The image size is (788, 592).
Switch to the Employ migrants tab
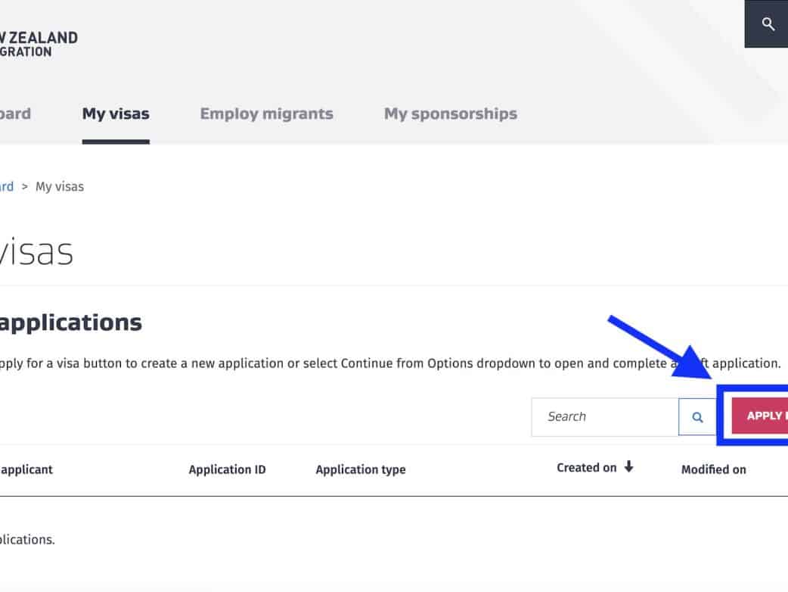(x=266, y=114)
